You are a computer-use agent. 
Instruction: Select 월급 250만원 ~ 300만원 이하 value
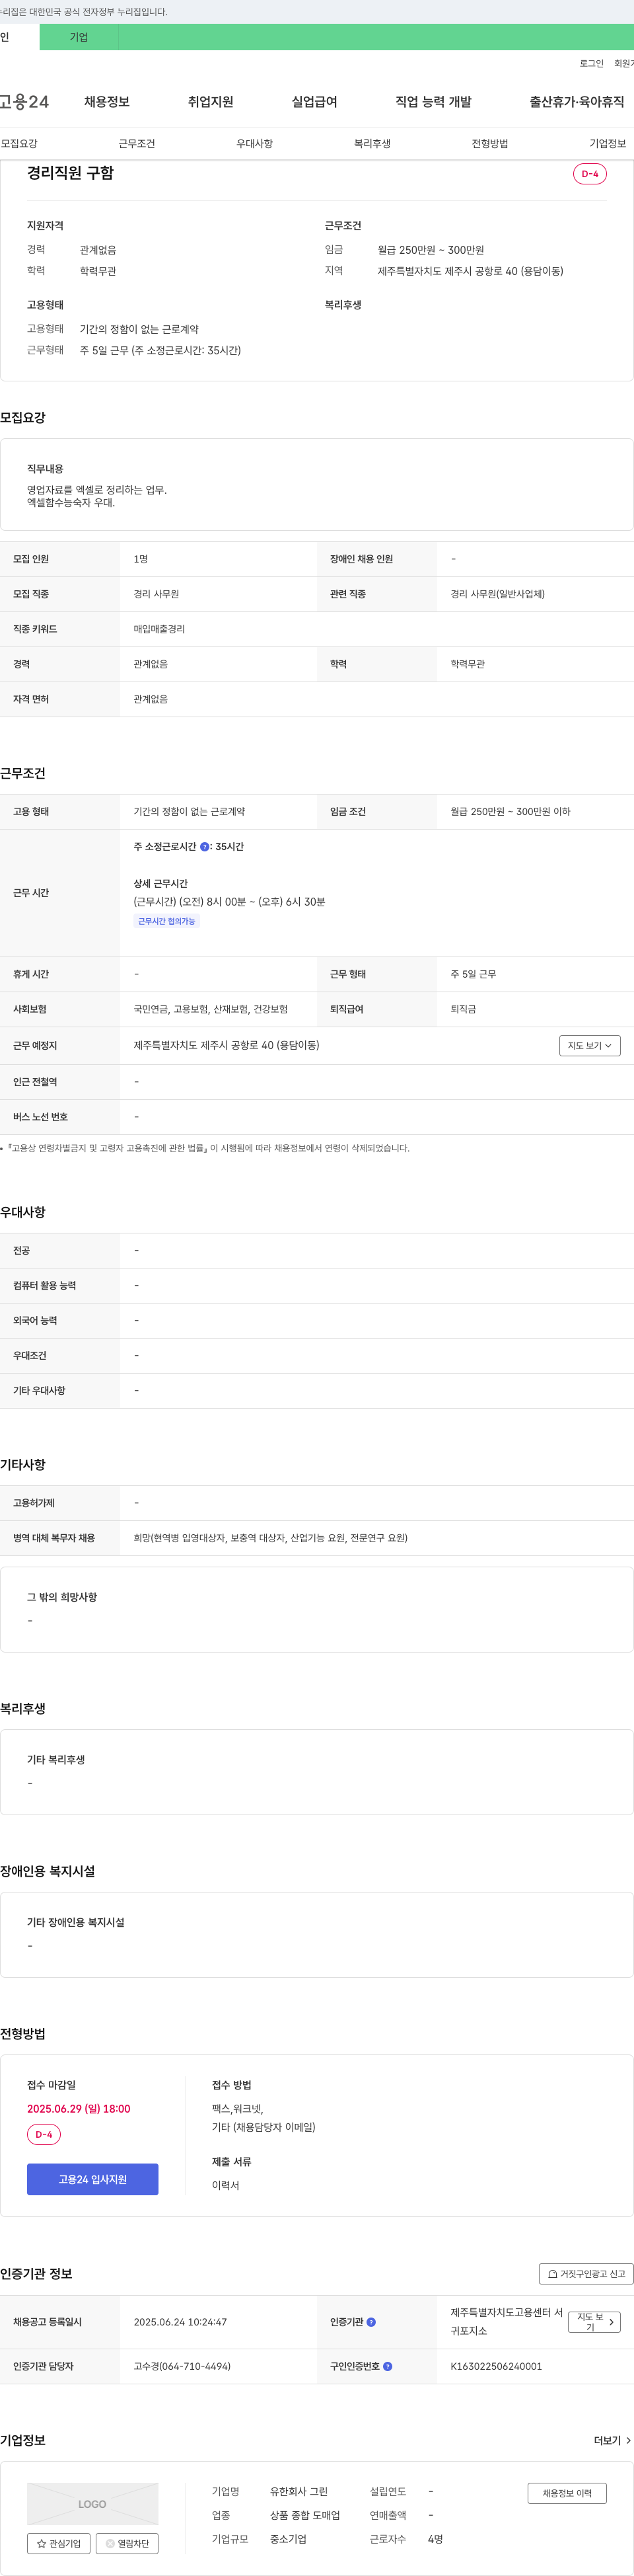click(x=511, y=812)
